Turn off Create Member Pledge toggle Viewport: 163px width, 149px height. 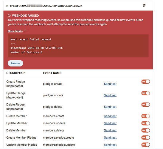click(x=145, y=137)
